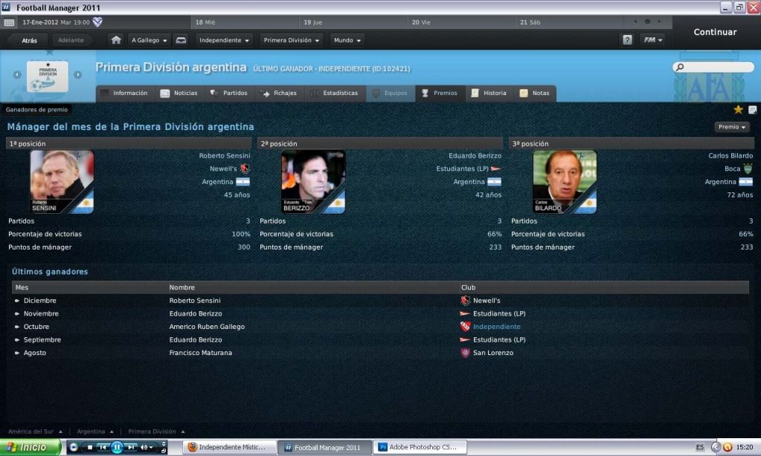Skip to next track in taskbar player
Image resolution: width=761 pixels, height=456 pixels.
click(x=130, y=447)
